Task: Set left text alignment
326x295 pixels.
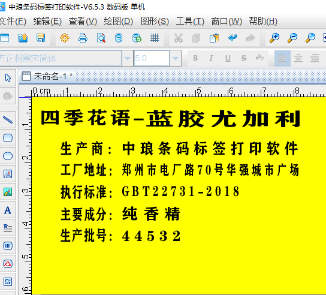Action: [282, 58]
